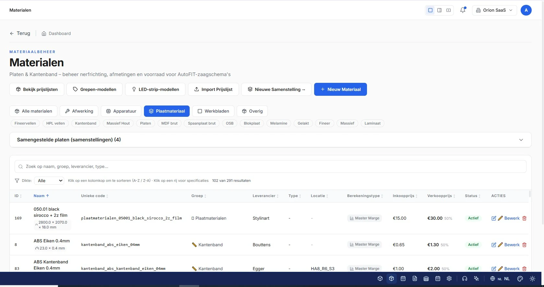Open the warehouse icon in the bottom bar

pos(426,279)
